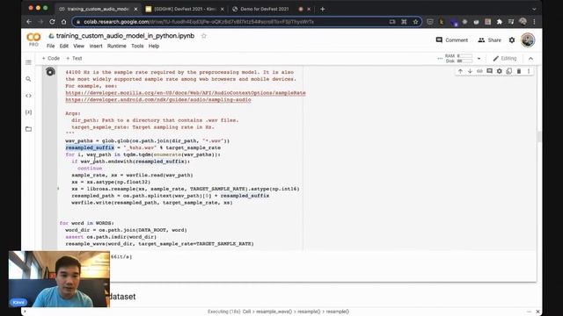This screenshot has width=563, height=316.
Task: Open the developer.android.com sampling-audio link
Action: click(158, 99)
